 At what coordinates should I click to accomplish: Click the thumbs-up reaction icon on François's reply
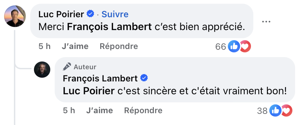[x=275, y=110]
